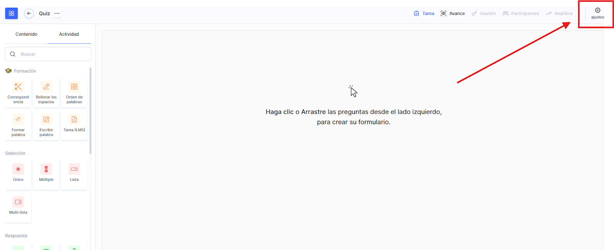614x250 pixels.
Task: Click the Tarea briefcase icon
Action: pyautogui.click(x=416, y=13)
